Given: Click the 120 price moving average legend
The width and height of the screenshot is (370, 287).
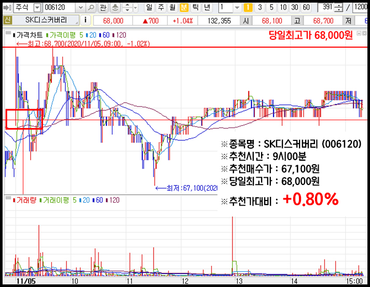Looking at the screenshot, I should pyautogui.click(x=119, y=35).
